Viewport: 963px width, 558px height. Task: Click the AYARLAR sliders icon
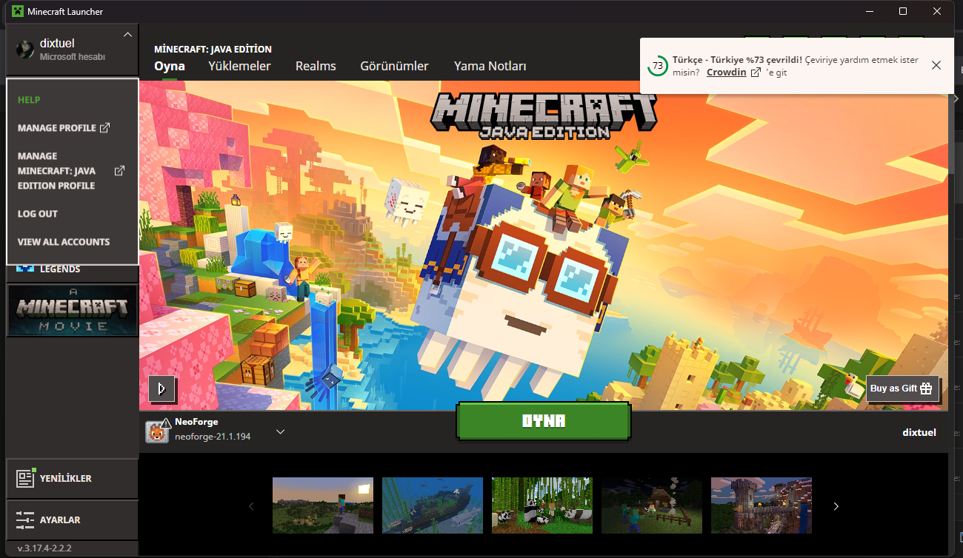(26, 520)
